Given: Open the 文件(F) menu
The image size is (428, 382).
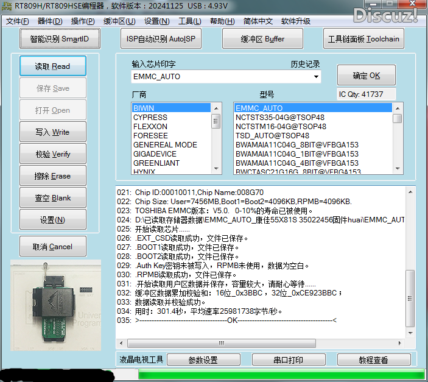Looking at the screenshot, I should [17, 21].
